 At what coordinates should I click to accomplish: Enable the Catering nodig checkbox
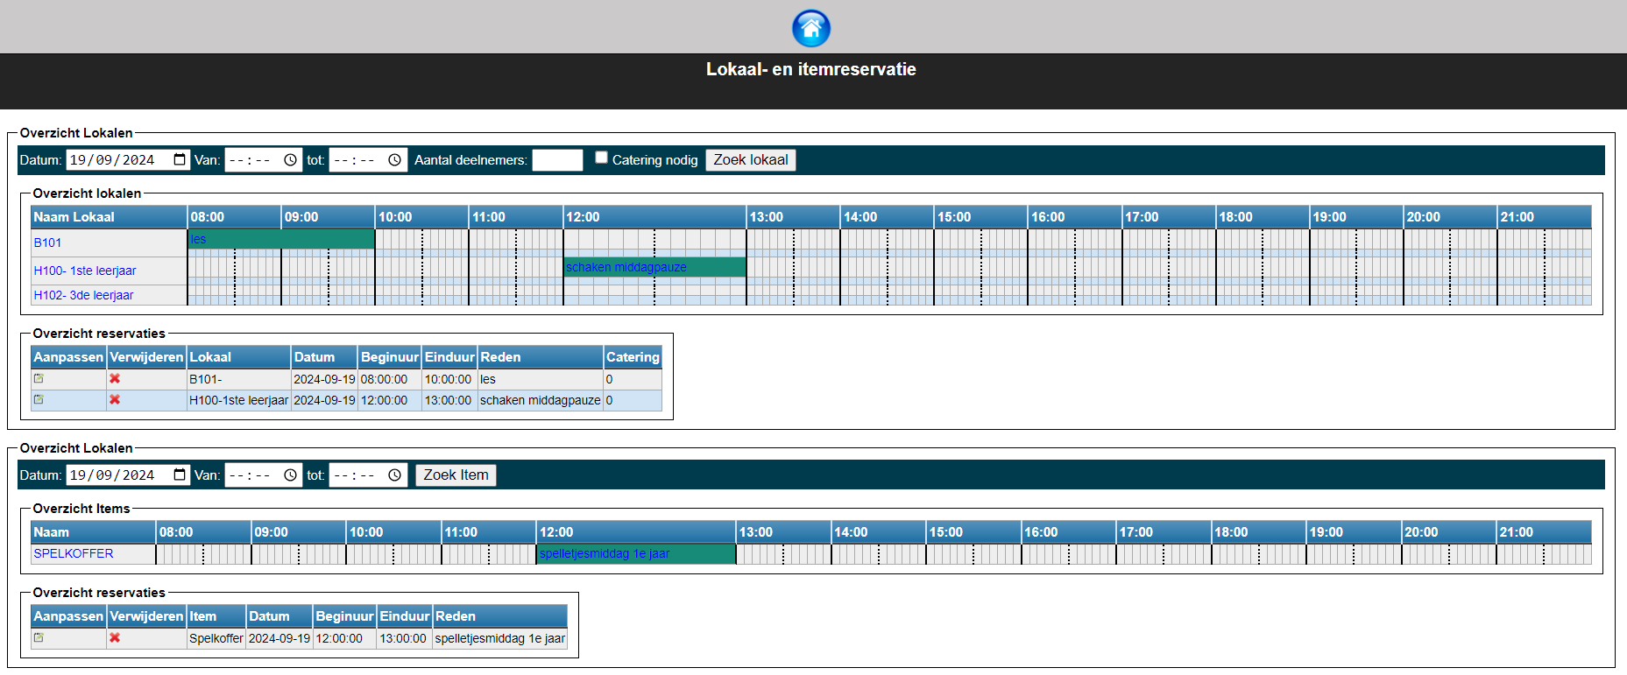tap(601, 158)
